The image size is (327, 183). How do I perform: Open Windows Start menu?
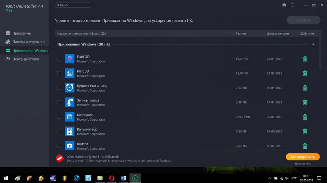click(6, 178)
